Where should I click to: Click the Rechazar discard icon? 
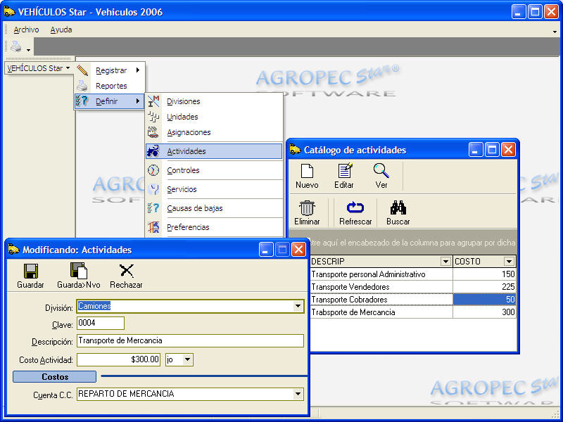[126, 271]
